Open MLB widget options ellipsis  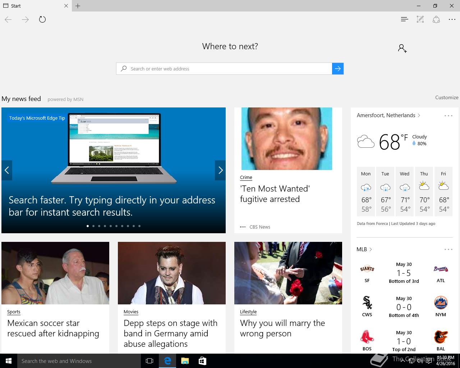point(448,249)
